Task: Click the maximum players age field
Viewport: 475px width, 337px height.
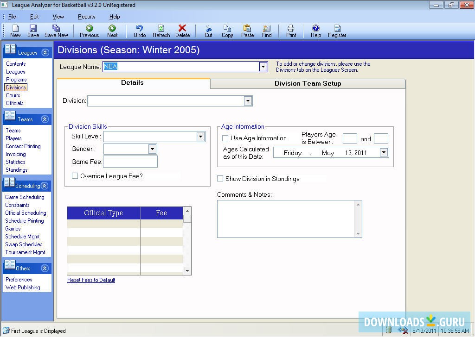Action: coord(381,138)
